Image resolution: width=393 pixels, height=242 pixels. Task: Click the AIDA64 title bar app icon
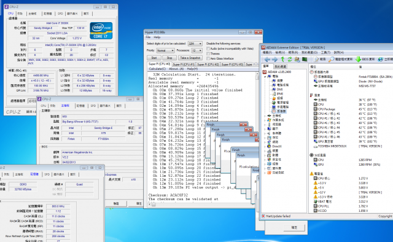(x=263, y=47)
